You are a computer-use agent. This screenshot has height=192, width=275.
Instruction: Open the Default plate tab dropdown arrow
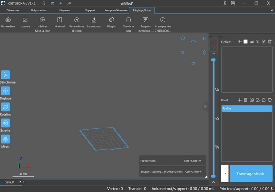pyautogui.click(x=20, y=182)
